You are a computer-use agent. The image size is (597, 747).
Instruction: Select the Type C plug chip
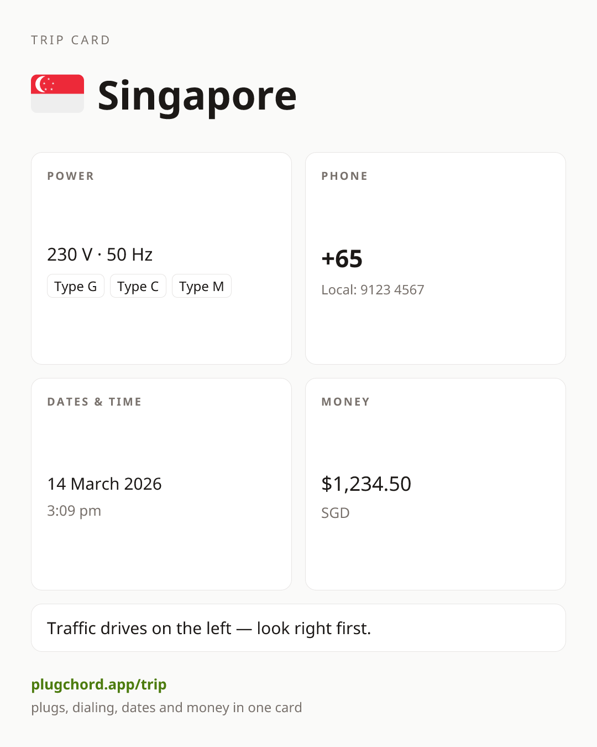click(x=138, y=286)
